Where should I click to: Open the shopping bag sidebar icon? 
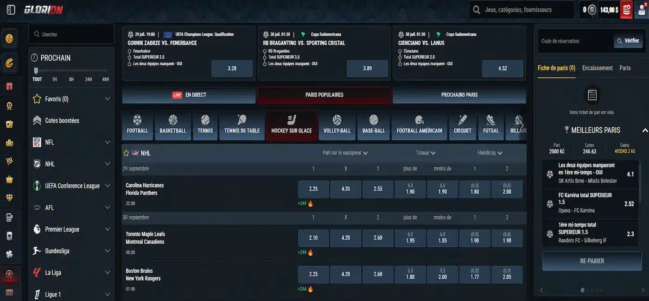(9, 179)
